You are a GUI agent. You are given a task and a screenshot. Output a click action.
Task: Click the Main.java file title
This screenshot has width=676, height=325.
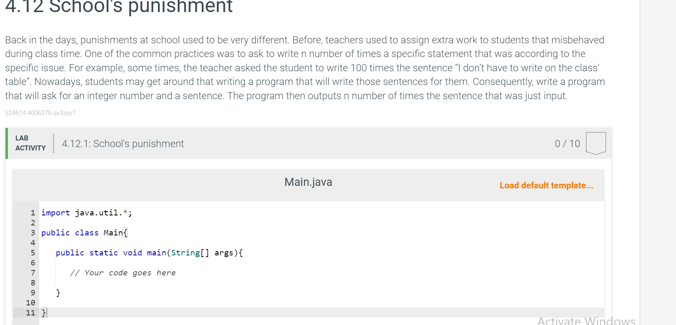pos(308,182)
